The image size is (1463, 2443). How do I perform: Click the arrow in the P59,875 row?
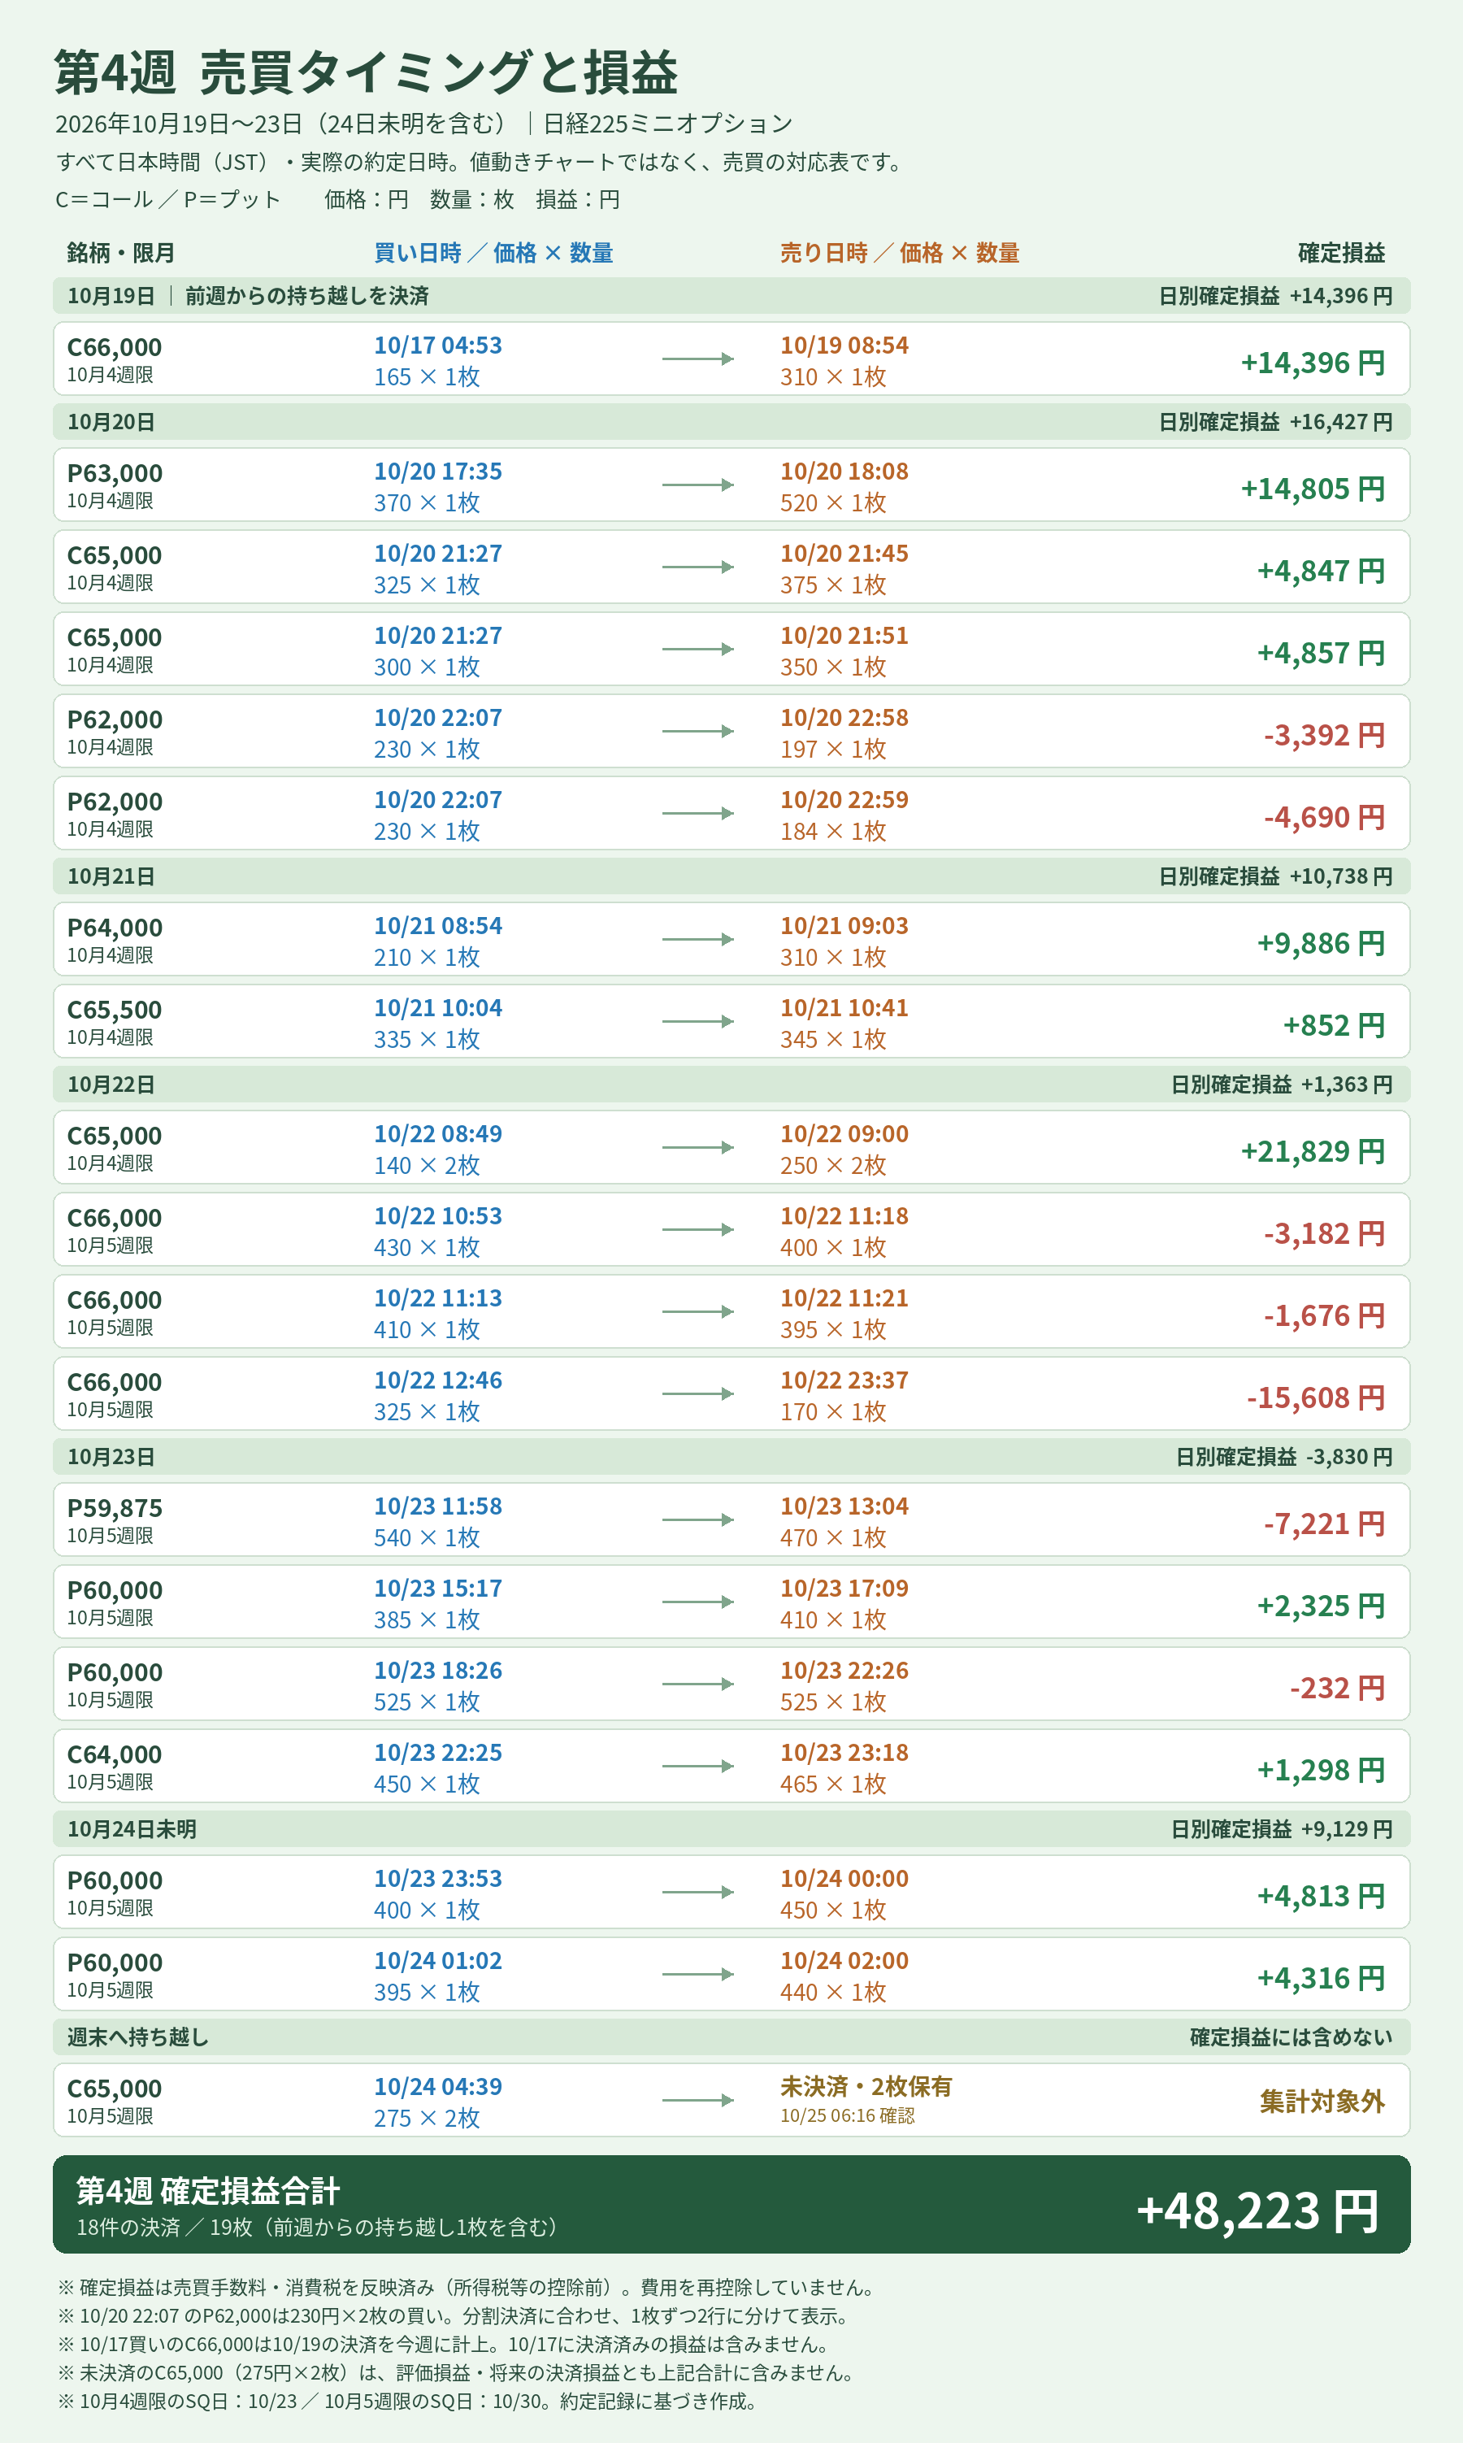(x=698, y=1520)
